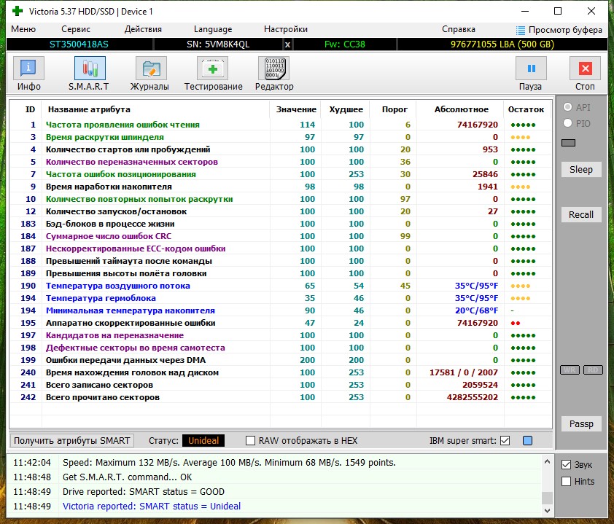
Task: Click the buffer list icon next to Просмотр буфера
Action: pyautogui.click(x=521, y=30)
